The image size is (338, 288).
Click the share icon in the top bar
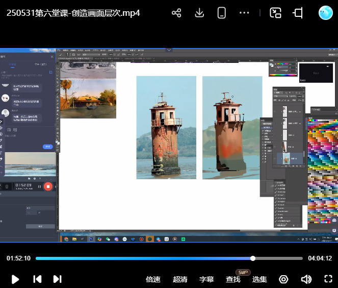176,13
